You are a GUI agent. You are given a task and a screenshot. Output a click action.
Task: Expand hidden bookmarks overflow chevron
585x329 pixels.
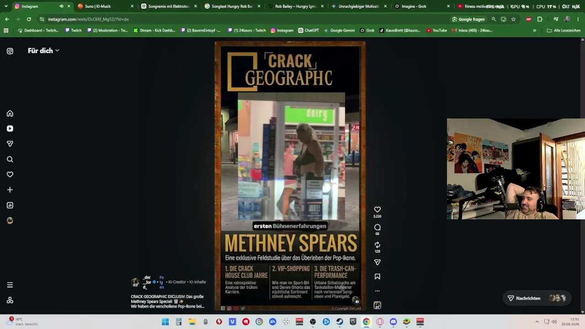pos(535,31)
